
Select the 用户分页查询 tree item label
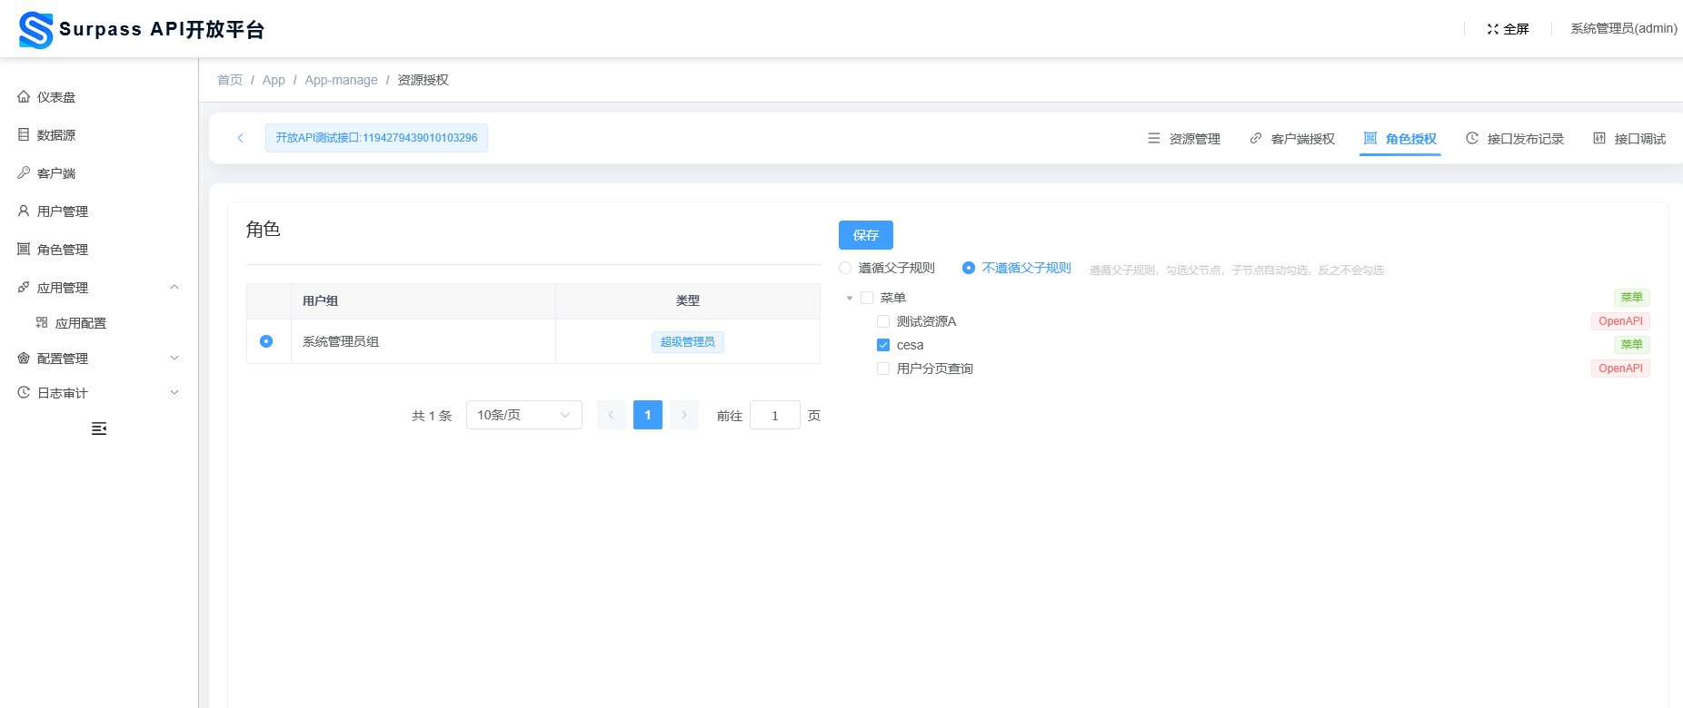pyautogui.click(x=935, y=369)
